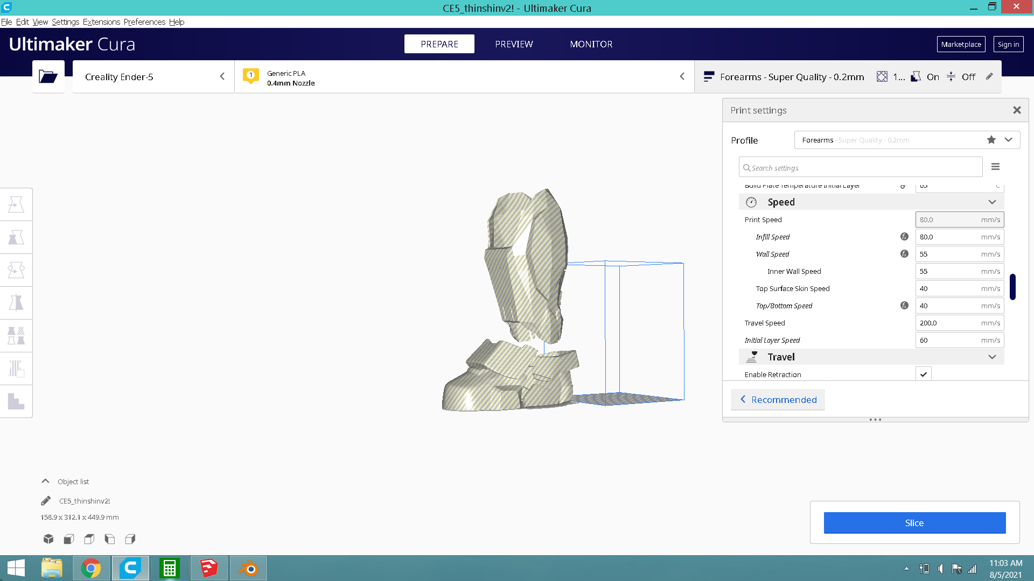Click the Inner Wall Speed value field
This screenshot has width=1034, height=581.
click(x=960, y=271)
